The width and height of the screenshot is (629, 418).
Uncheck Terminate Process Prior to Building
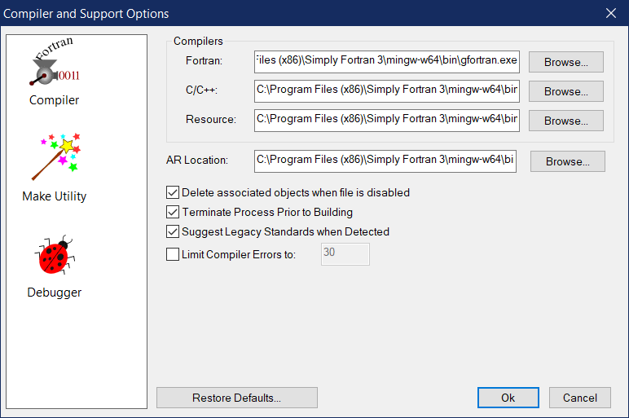click(x=173, y=212)
